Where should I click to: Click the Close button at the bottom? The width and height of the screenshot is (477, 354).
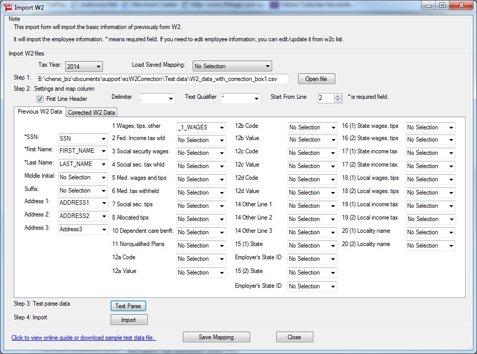(x=294, y=337)
